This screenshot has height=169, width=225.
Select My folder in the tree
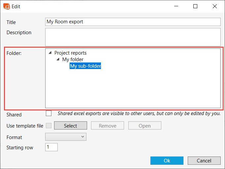pos(73,60)
